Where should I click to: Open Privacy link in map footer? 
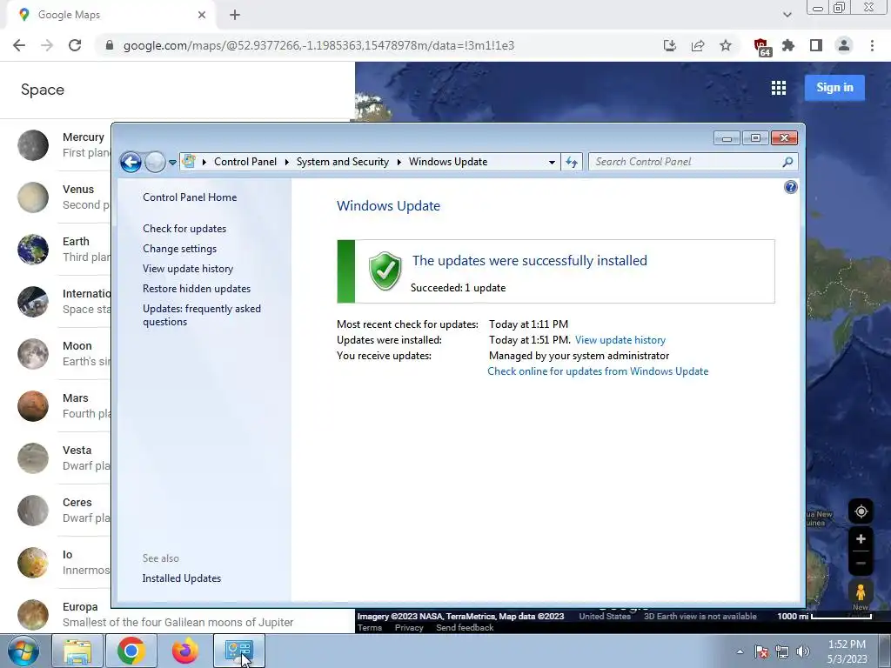click(x=409, y=628)
